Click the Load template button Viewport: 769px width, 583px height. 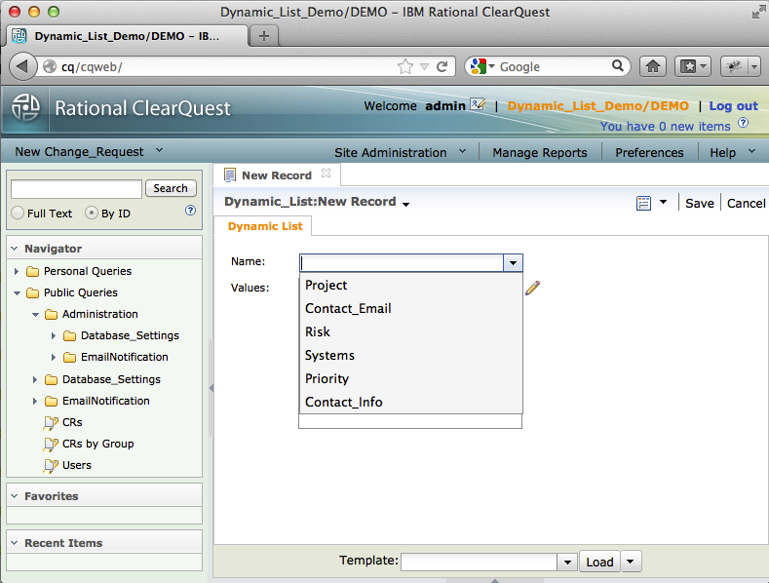(599, 562)
